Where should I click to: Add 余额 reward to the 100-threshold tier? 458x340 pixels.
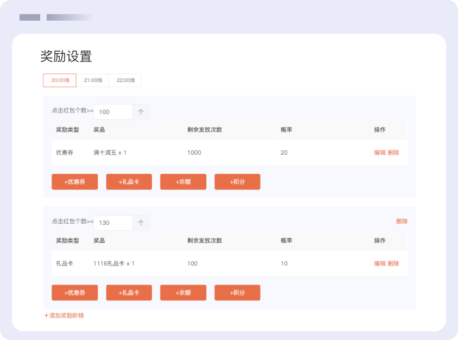(183, 182)
